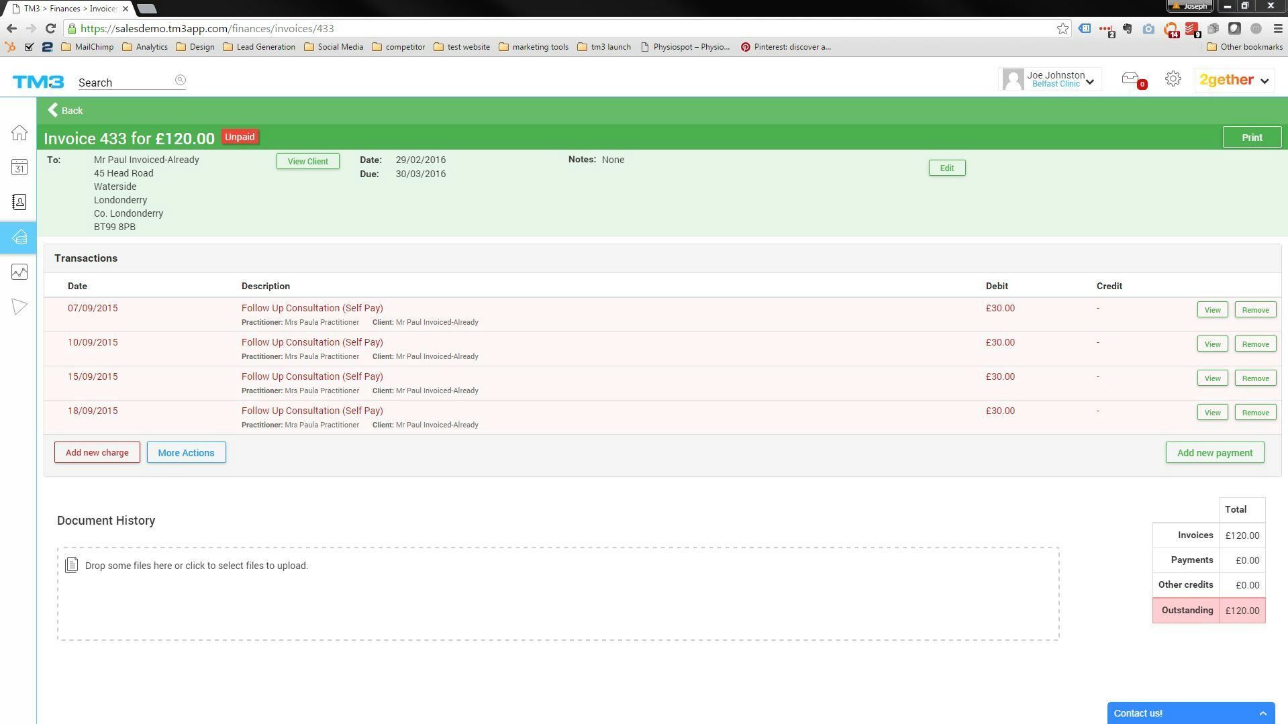Open the Joe Johnston profile dropdown
Image resolution: width=1288 pixels, height=724 pixels.
[1050, 79]
